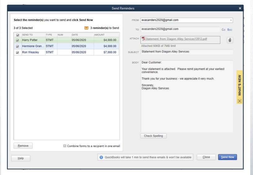This screenshot has width=253, height=175.
Task: Enable Combine forms to a recipient in one email
Action: [x=65, y=146]
